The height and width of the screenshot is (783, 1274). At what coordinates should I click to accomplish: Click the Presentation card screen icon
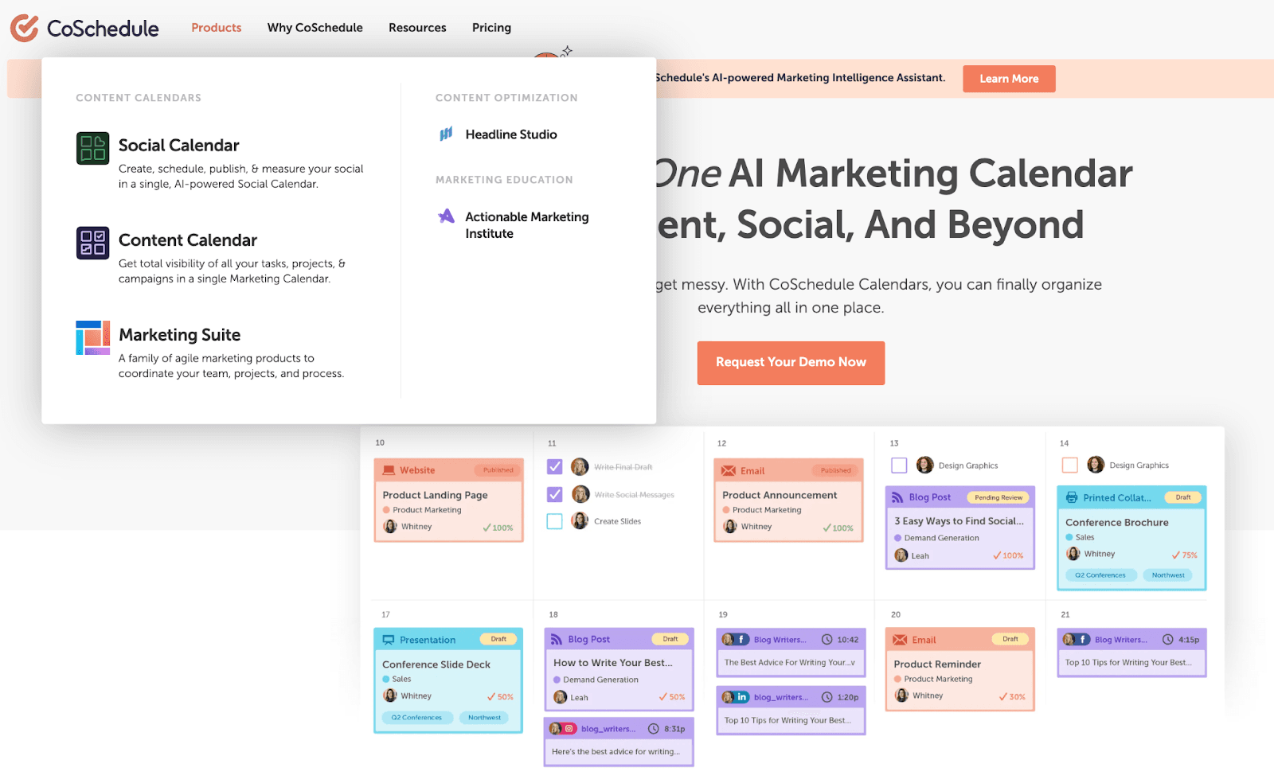coord(389,640)
